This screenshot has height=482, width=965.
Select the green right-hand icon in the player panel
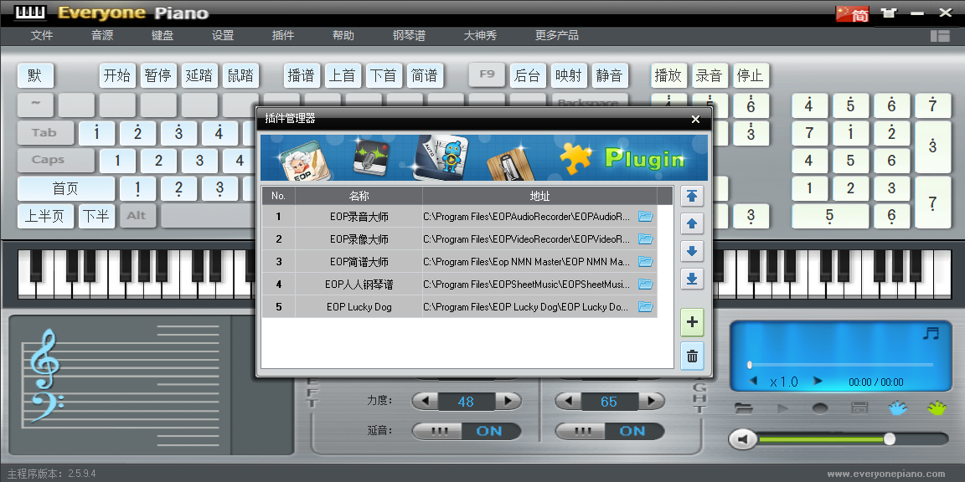tap(937, 408)
